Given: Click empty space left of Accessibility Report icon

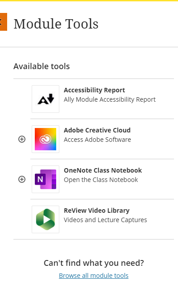Looking at the screenshot, I should tap(22, 99).
